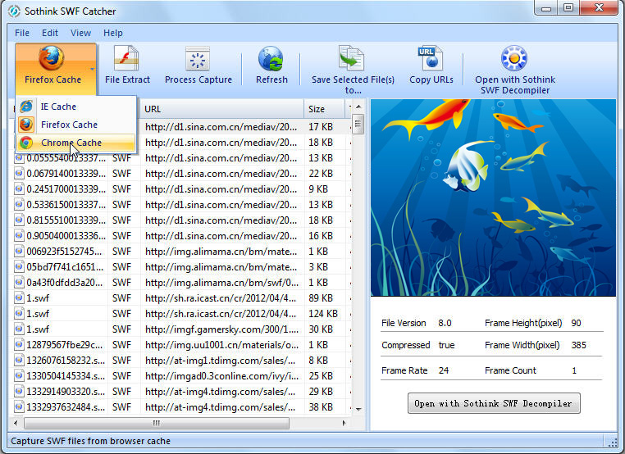Sort list by Size column header
The width and height of the screenshot is (625, 454).
[x=325, y=109]
